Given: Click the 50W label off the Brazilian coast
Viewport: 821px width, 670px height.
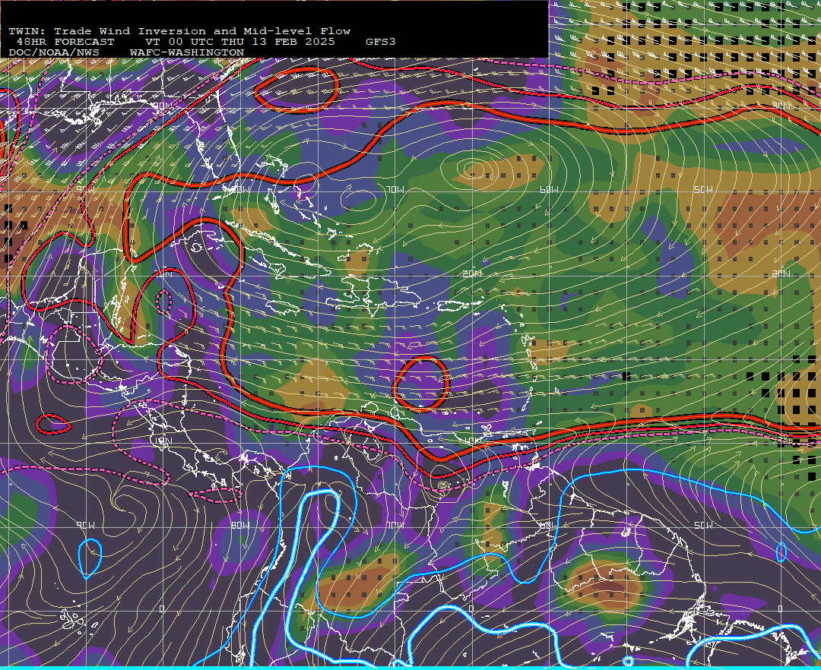Looking at the screenshot, I should 703,525.
